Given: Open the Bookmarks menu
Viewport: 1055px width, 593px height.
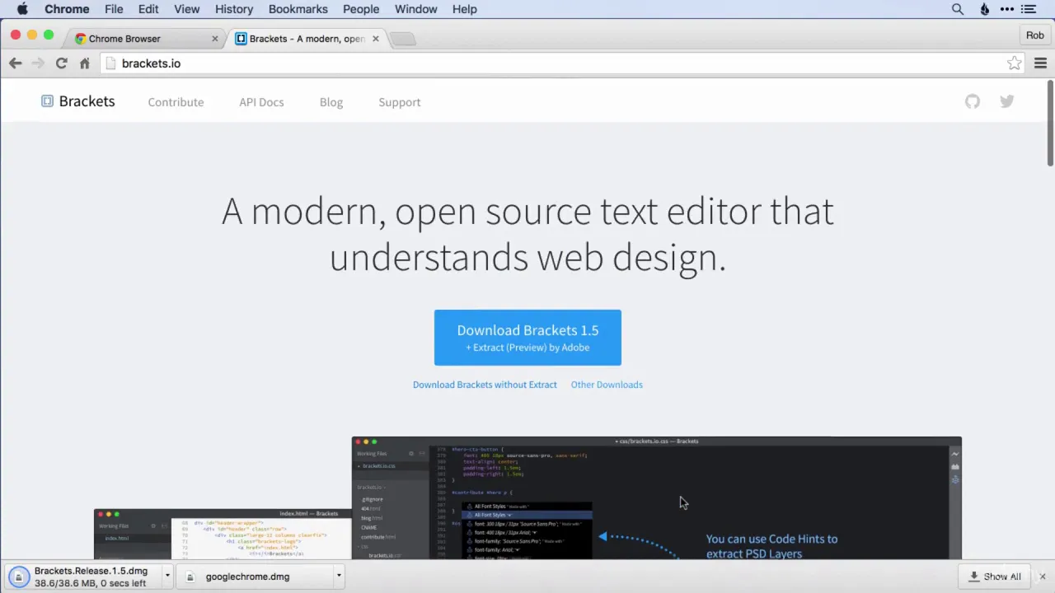Looking at the screenshot, I should pos(298,9).
